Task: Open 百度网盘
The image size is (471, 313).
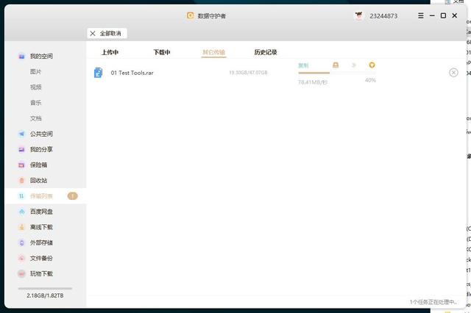Action: click(x=41, y=212)
